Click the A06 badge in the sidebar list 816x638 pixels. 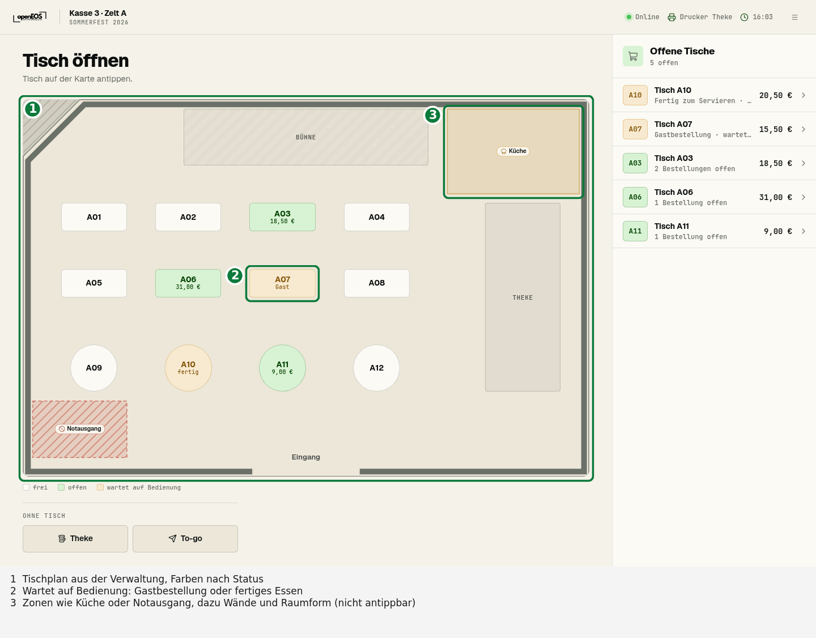pyautogui.click(x=635, y=197)
